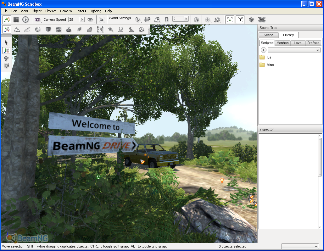Viewport: 324px width, 251px height.
Task: Select the Object Editor axes icon
Action: point(7,30)
